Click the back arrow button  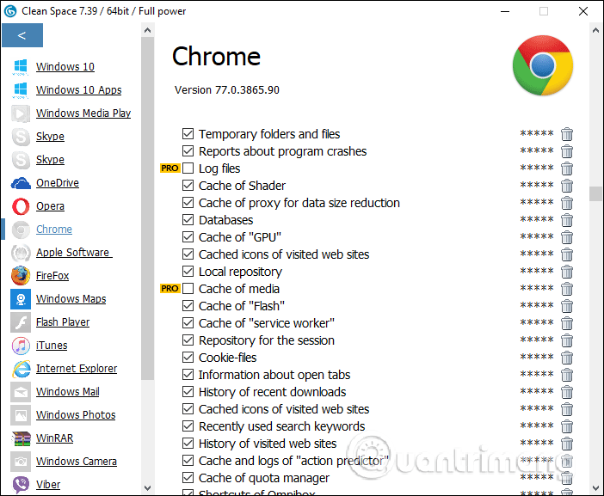coord(22,35)
